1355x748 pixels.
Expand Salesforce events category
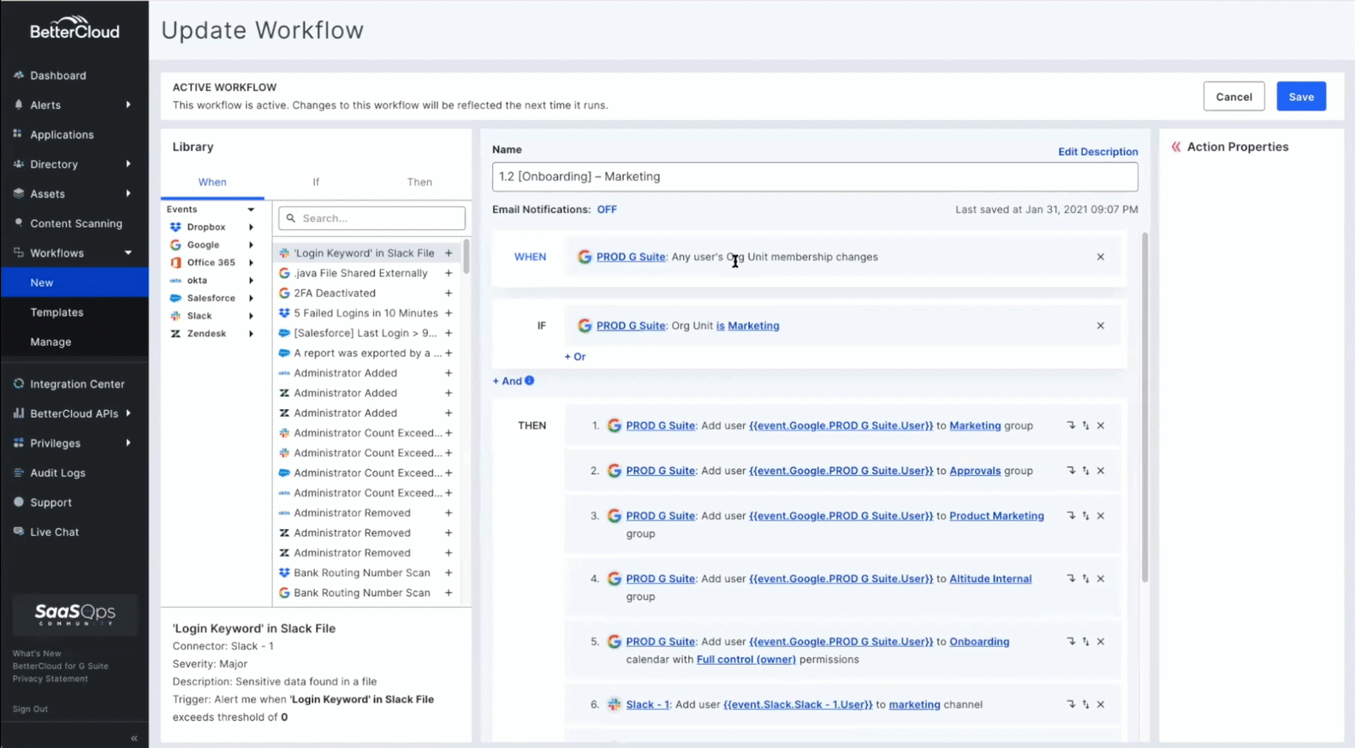251,299
